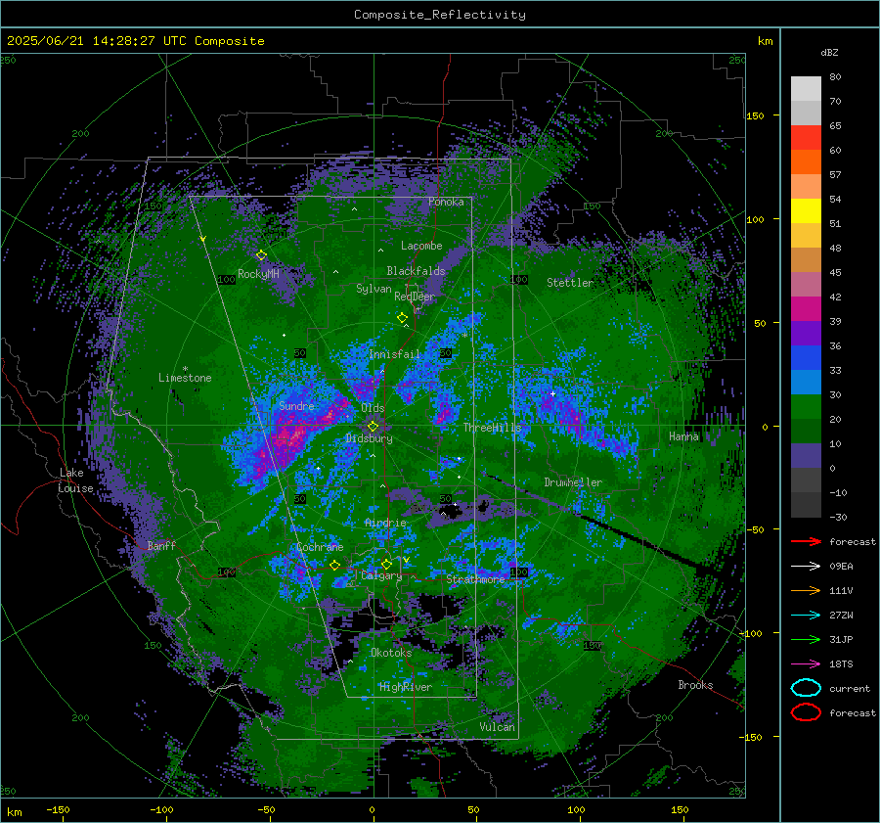Viewport: 880px width, 823px height.
Task: Click the Sylvan label on map
Action: (374, 289)
